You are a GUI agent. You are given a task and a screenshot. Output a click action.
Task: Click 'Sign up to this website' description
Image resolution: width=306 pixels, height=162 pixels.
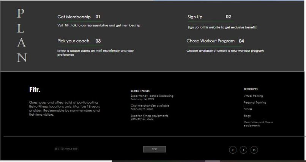222,27
